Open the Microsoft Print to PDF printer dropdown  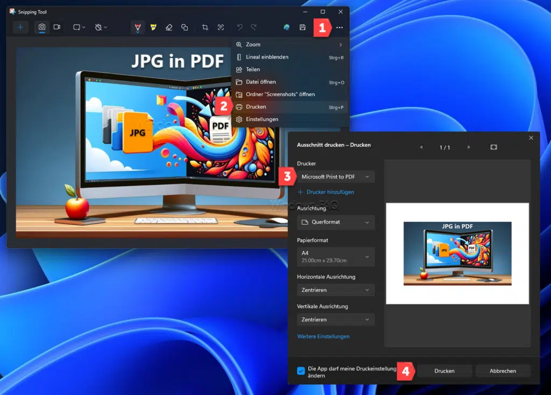coord(335,176)
